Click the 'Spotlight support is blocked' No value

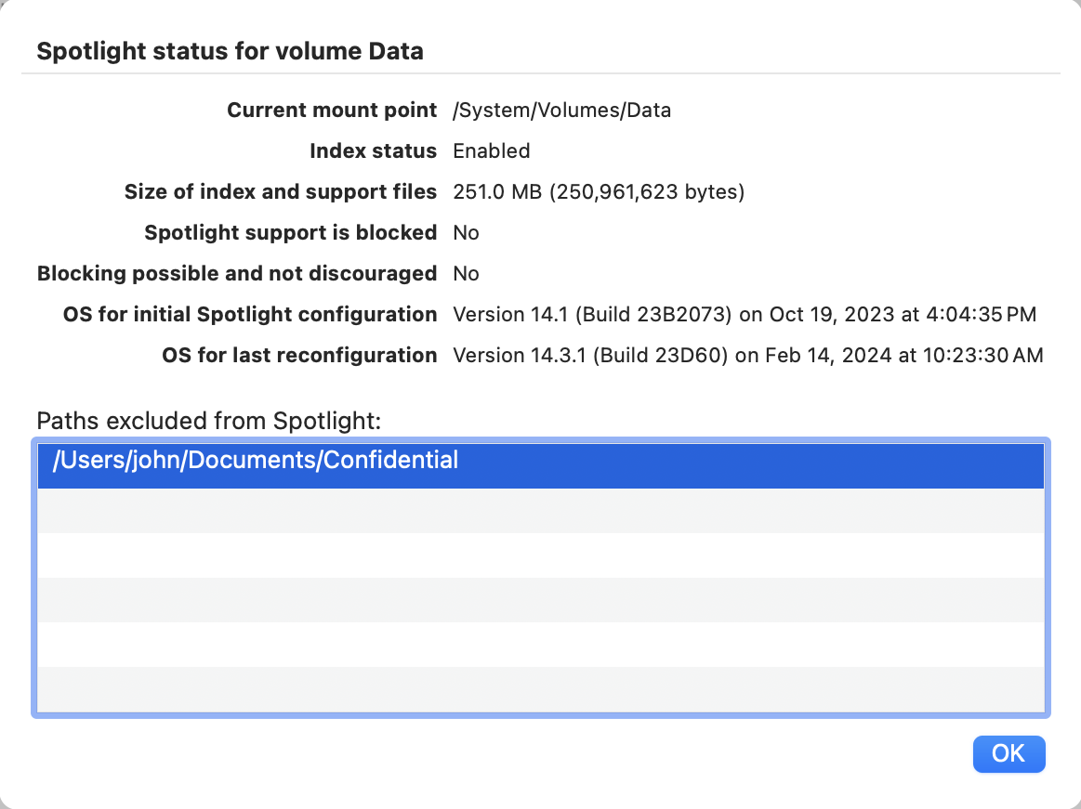point(466,233)
